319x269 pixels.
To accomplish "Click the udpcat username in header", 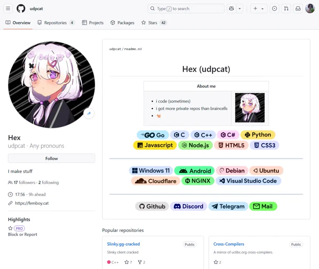I will click(36, 9).
